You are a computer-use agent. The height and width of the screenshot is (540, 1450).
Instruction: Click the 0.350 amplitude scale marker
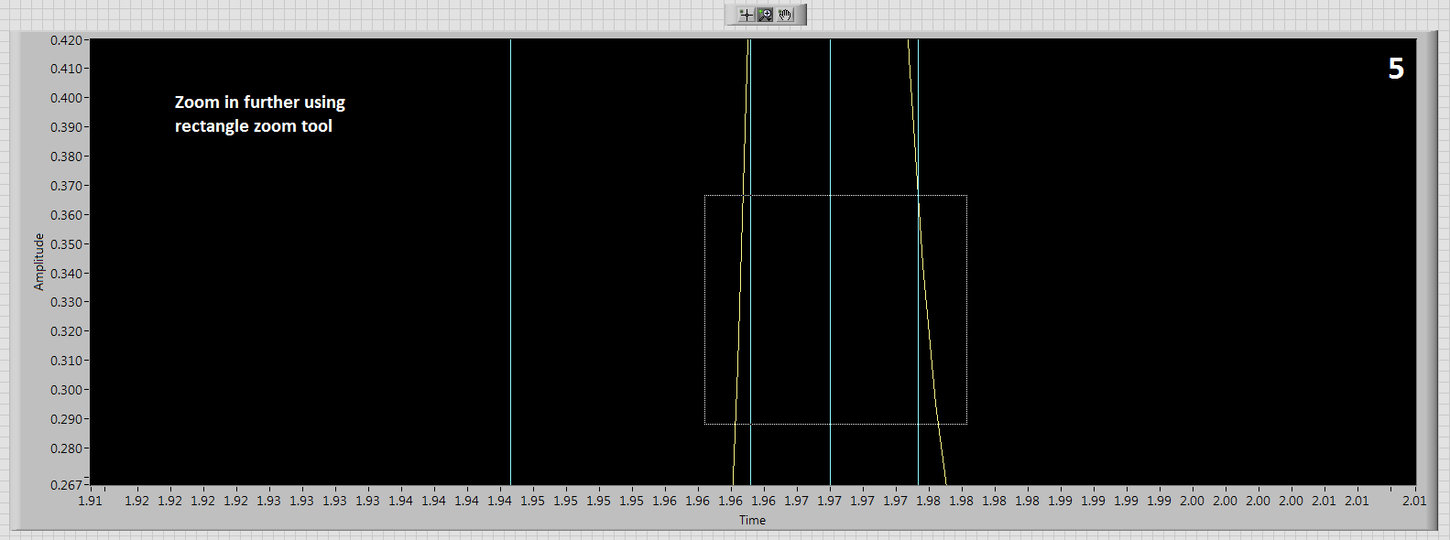[x=66, y=244]
